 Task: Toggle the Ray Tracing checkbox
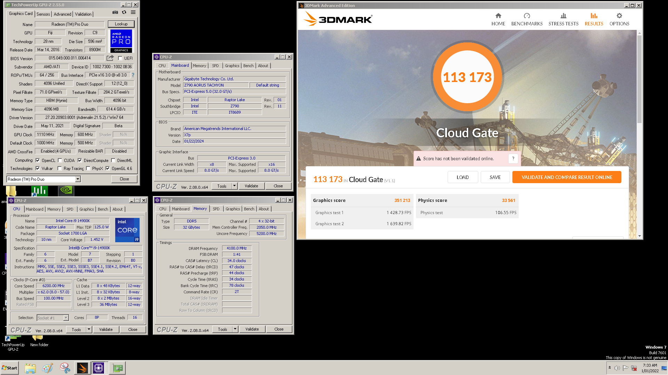pos(60,169)
